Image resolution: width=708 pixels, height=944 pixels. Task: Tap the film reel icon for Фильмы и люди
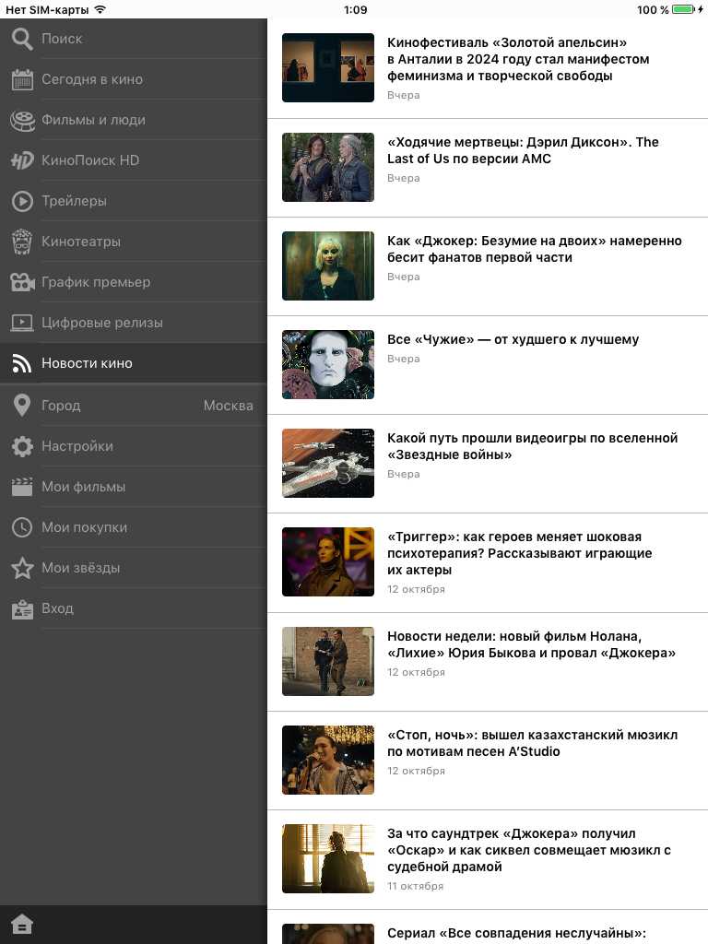(22, 121)
